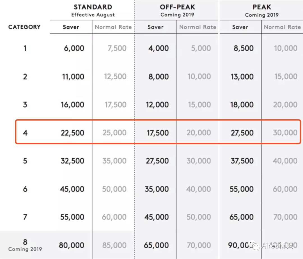
Task: Click the 8,000 Off-Peak Saver value
Action: (x=159, y=77)
